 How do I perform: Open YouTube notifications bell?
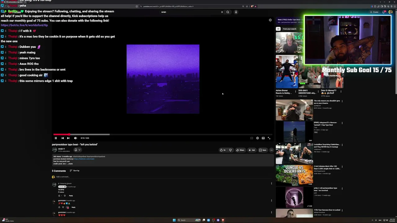coord(384,12)
